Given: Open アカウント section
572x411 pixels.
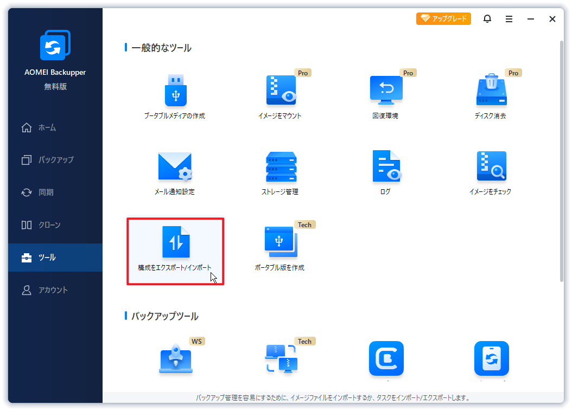Looking at the screenshot, I should pyautogui.click(x=55, y=290).
